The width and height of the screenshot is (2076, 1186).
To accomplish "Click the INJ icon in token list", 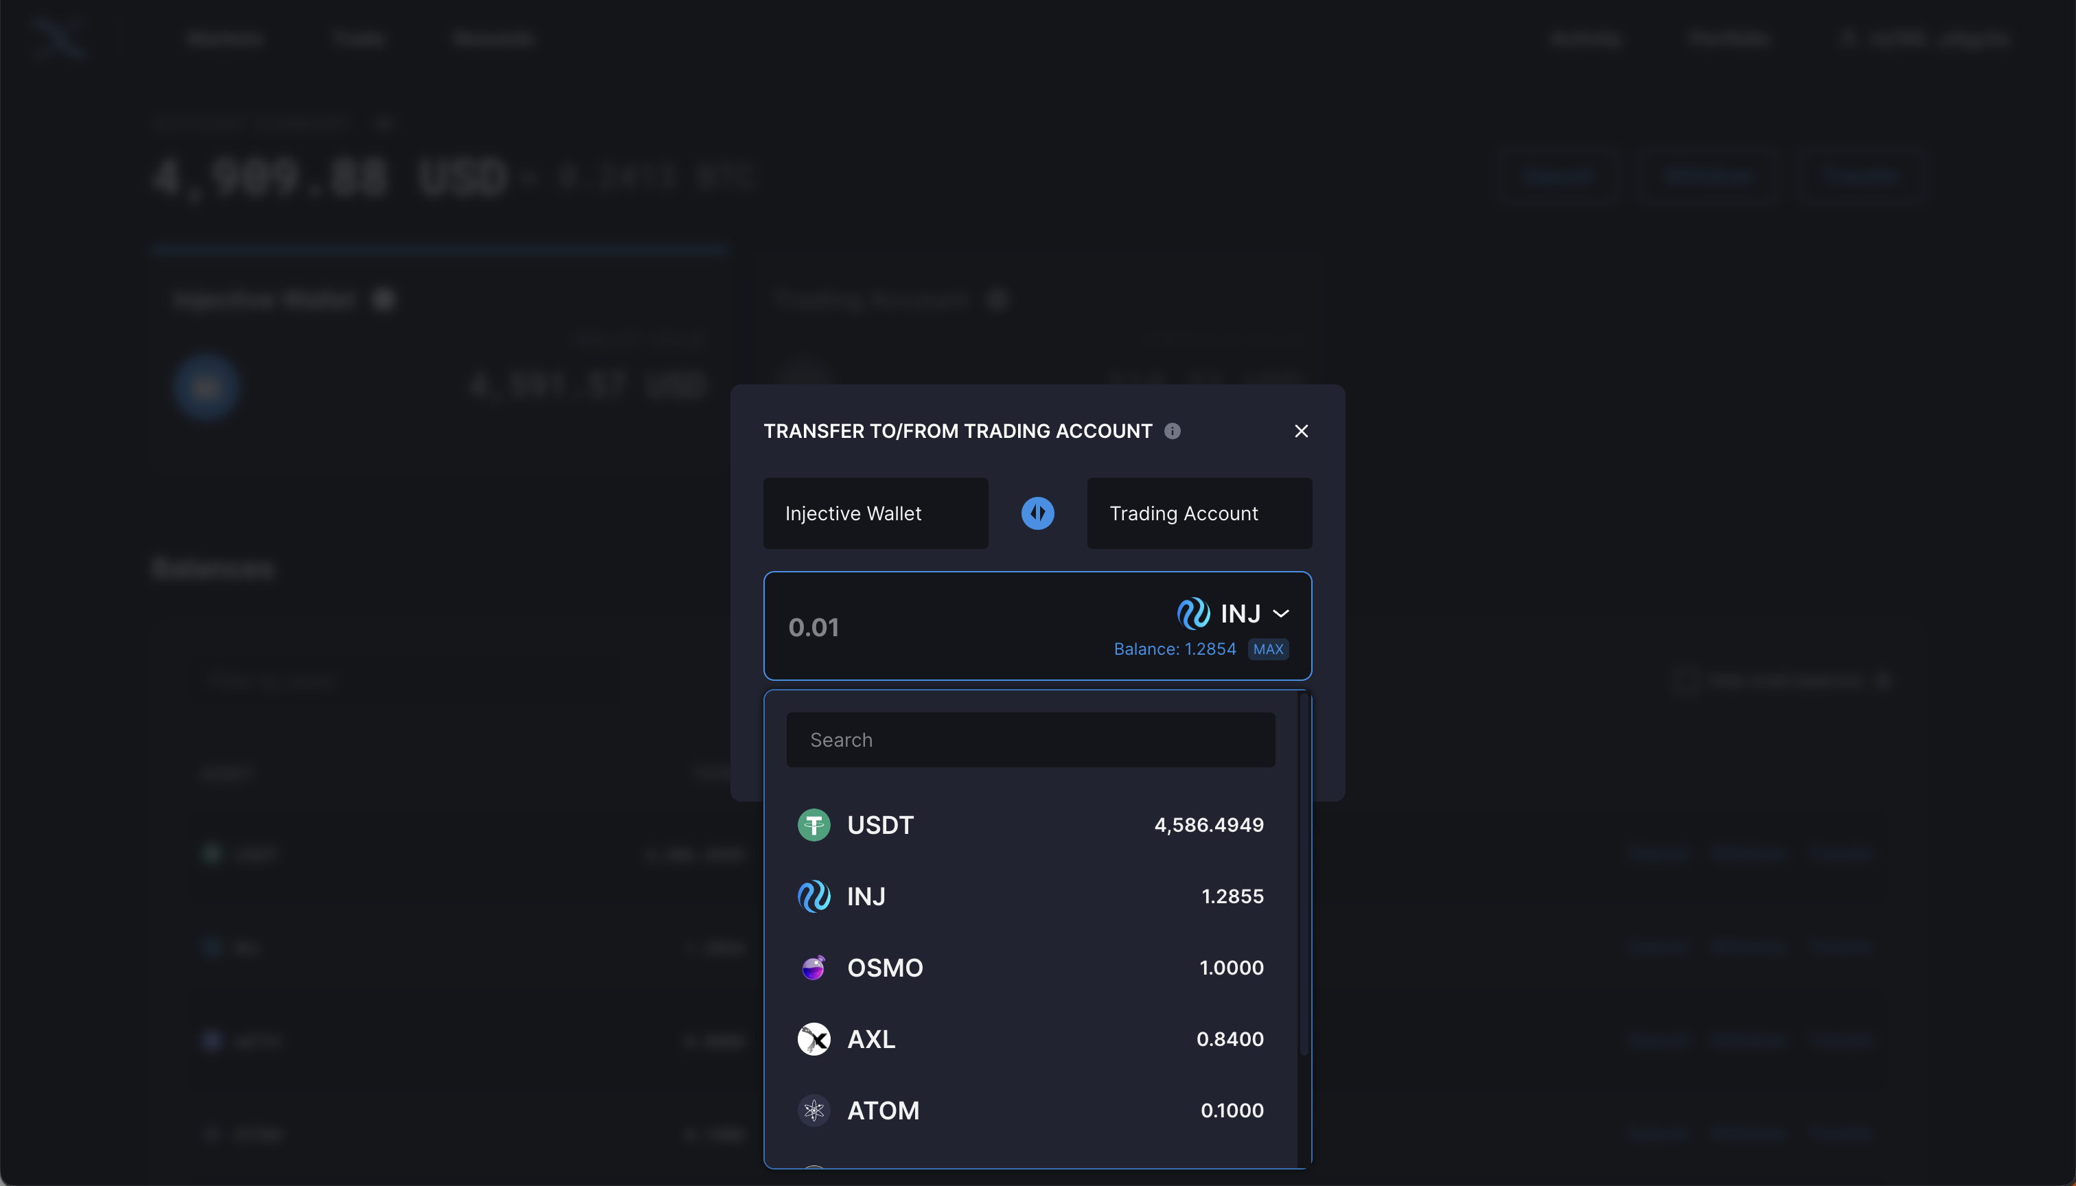I will tap(813, 896).
